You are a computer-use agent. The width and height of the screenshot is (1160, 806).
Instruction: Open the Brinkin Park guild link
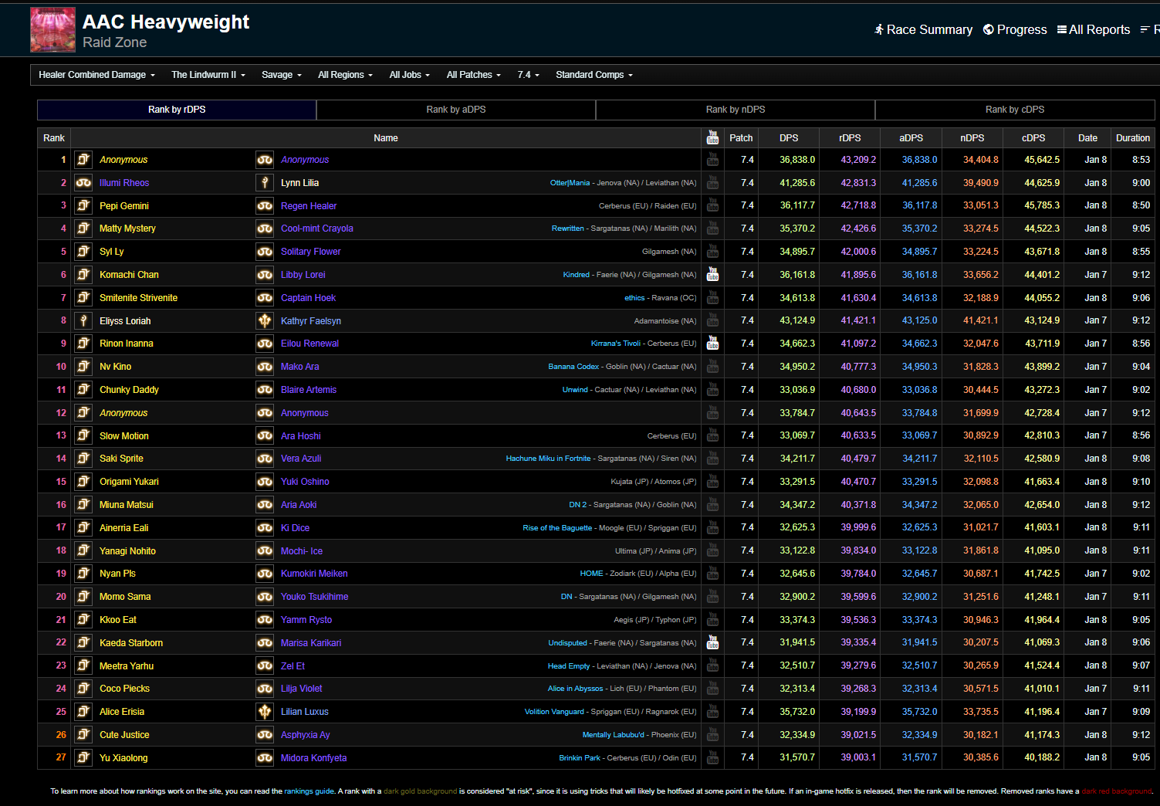point(580,758)
